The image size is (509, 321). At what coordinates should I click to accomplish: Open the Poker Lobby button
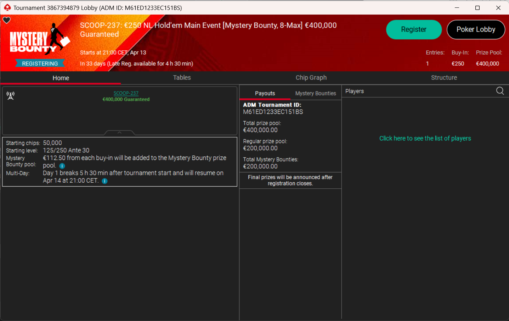pyautogui.click(x=476, y=29)
